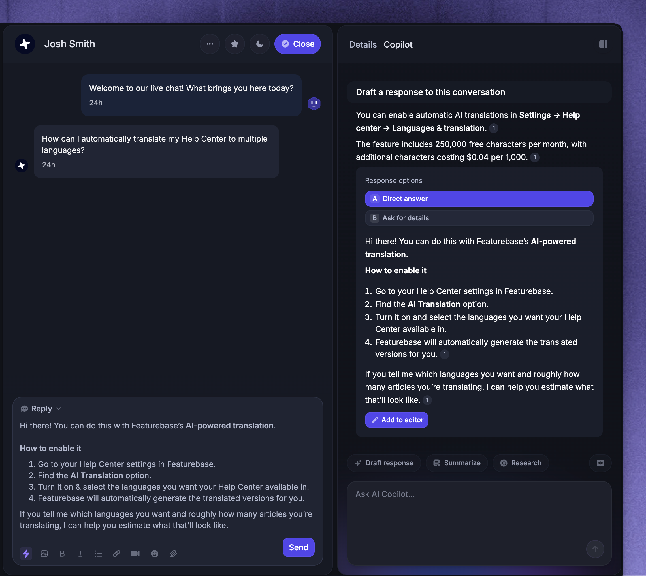Image resolution: width=646 pixels, height=576 pixels.
Task: Click the Josh Smith name in header
Action: point(70,44)
